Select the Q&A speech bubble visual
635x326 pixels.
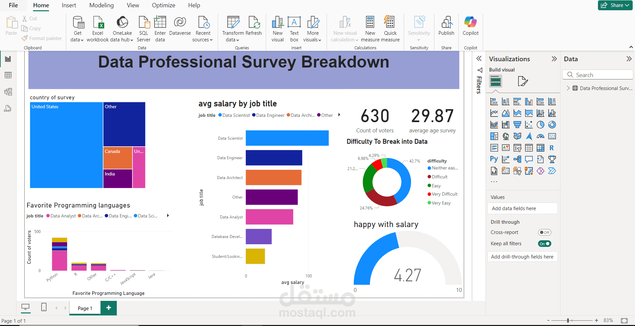pos(529,160)
